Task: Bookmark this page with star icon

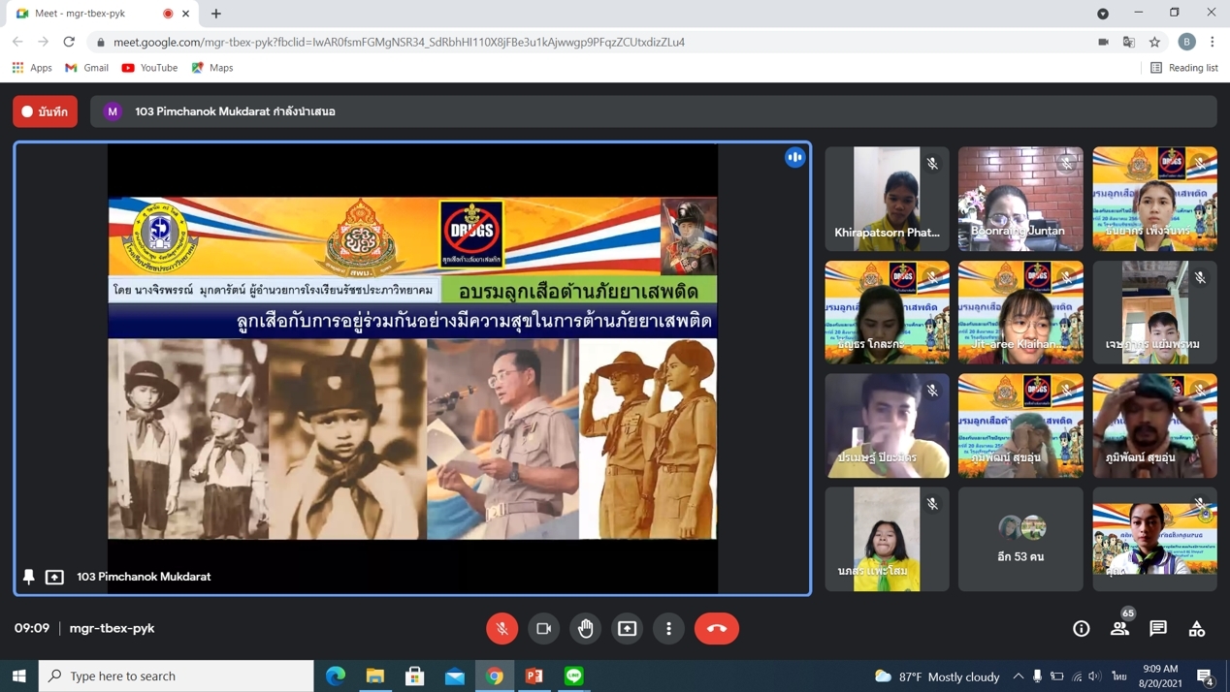Action: (1154, 42)
